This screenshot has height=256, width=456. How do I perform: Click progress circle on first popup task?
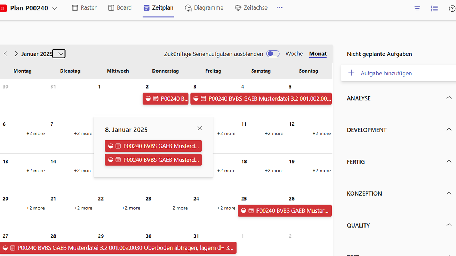pyautogui.click(x=110, y=146)
